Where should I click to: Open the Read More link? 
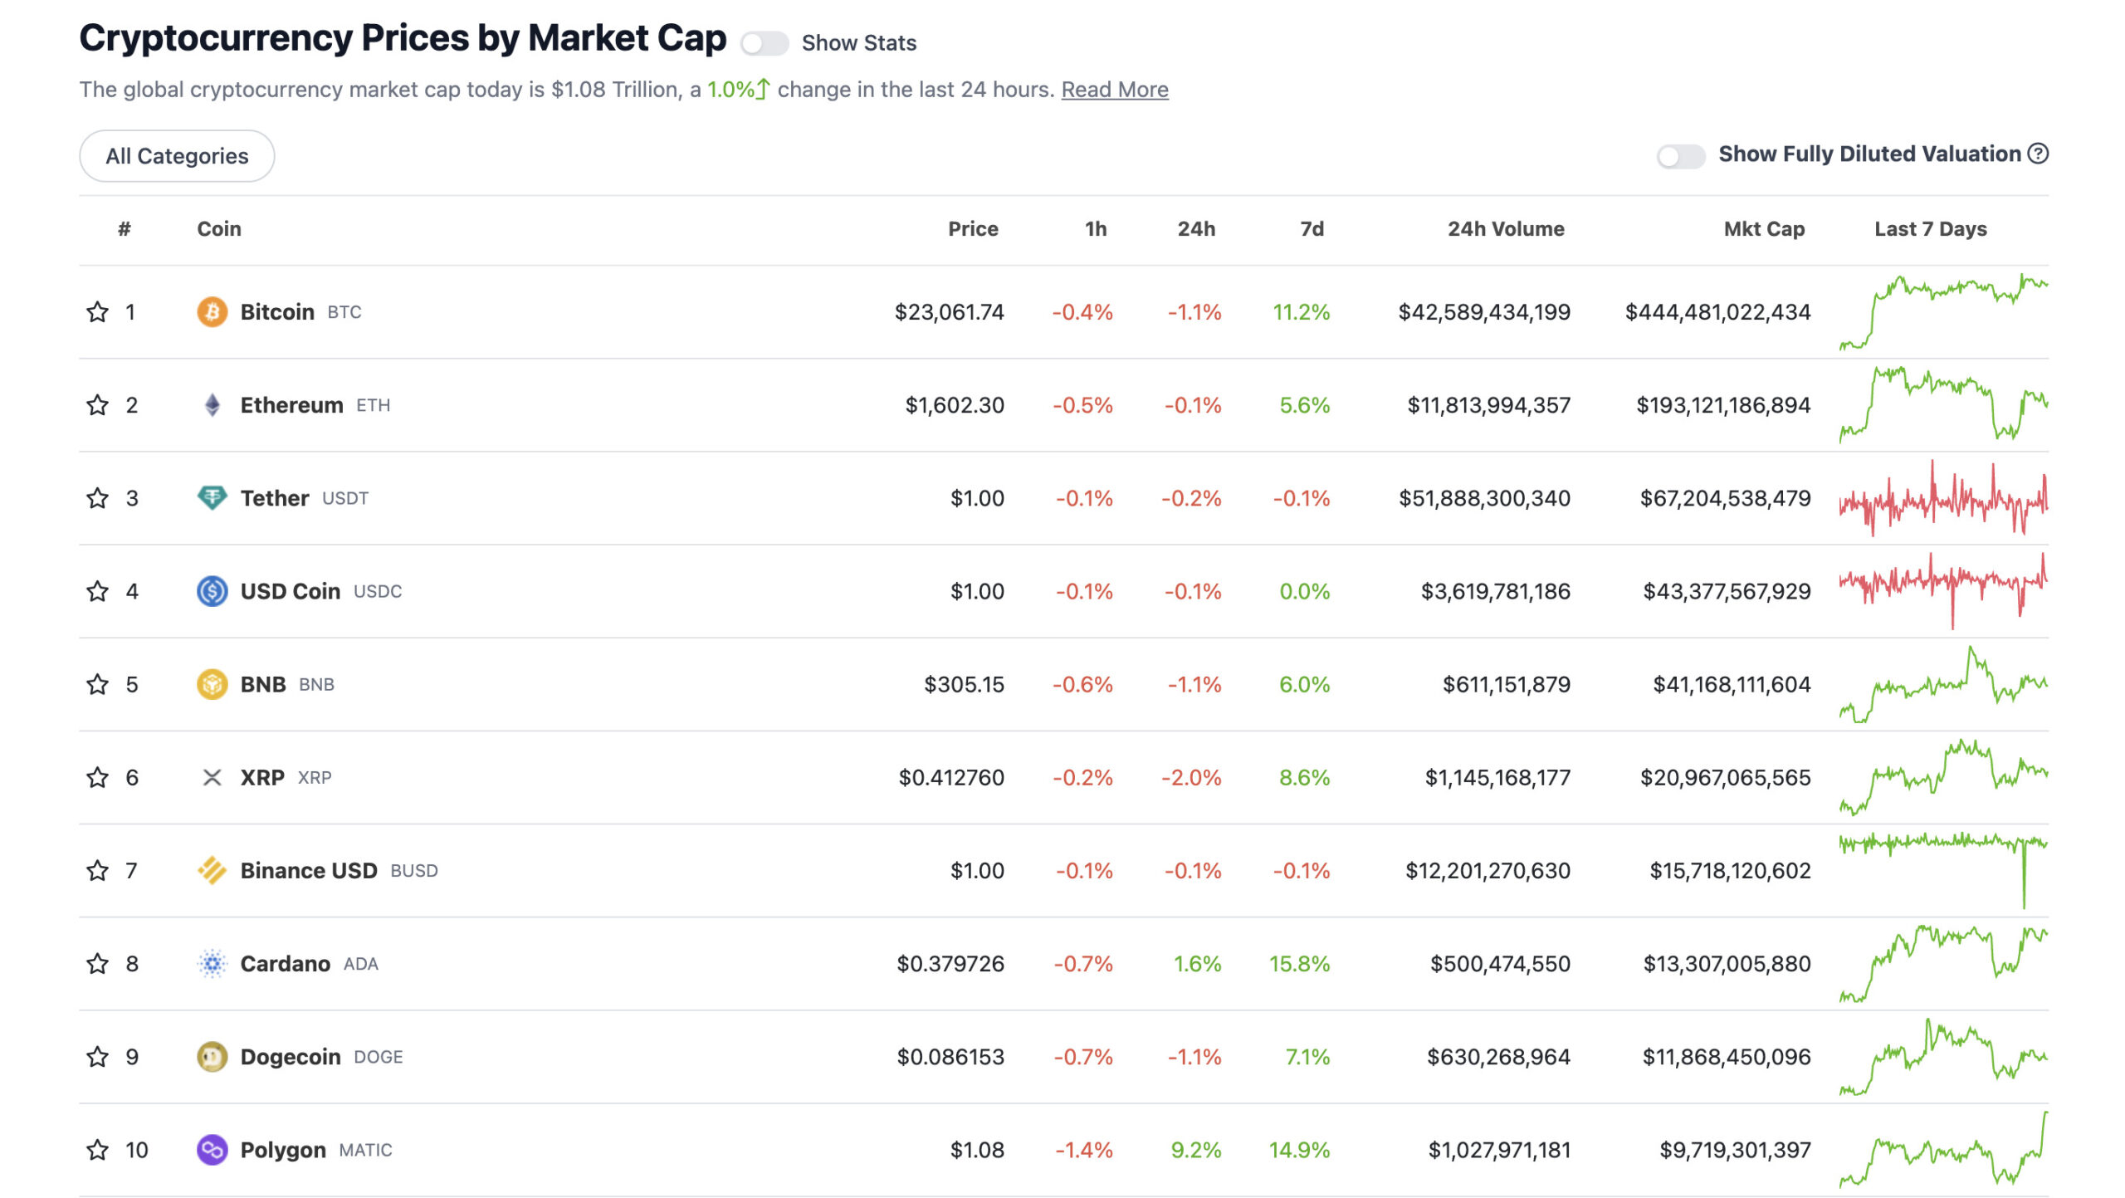tap(1115, 90)
